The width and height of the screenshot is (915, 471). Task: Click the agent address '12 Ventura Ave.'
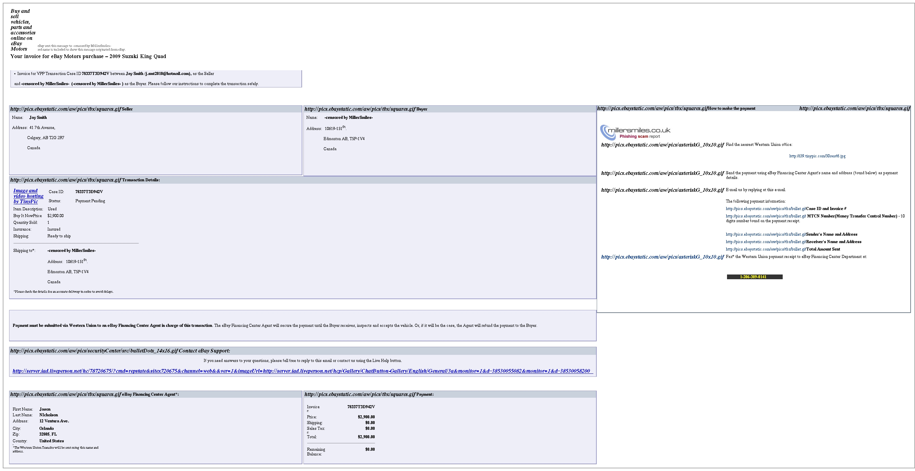54,421
